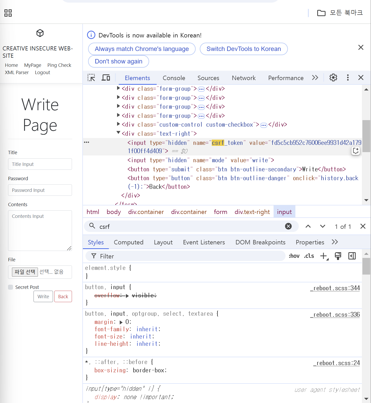The width and height of the screenshot is (371, 403).
Task: Click Don't show again button
Action: point(118,61)
